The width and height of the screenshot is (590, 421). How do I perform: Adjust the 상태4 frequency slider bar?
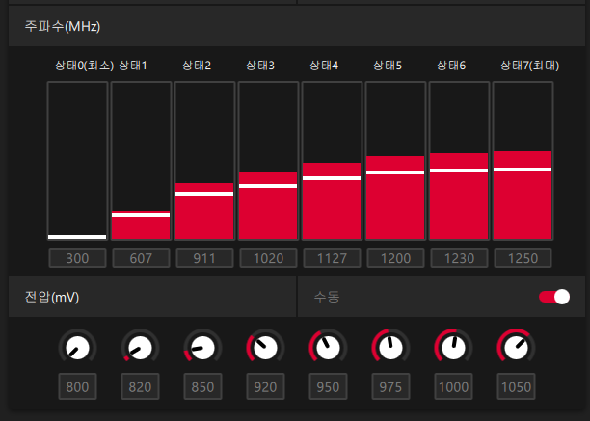click(332, 161)
